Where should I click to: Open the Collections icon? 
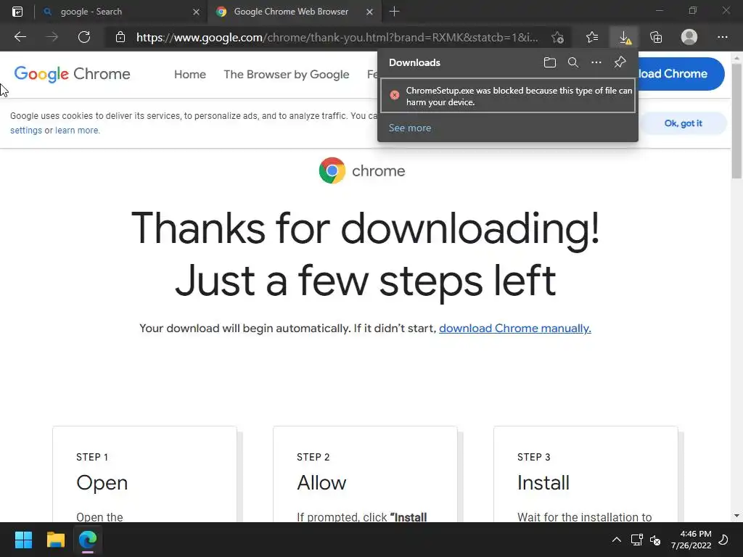656,37
